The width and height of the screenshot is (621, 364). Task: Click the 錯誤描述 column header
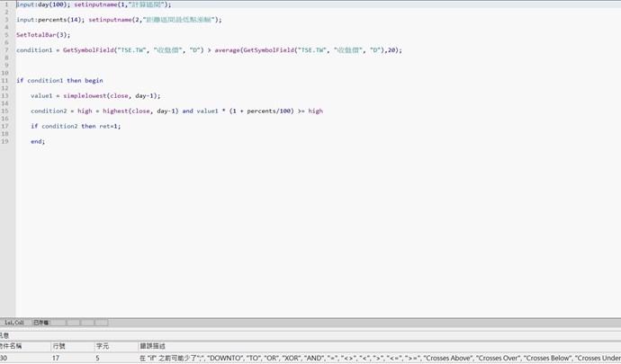pyautogui.click(x=152, y=346)
